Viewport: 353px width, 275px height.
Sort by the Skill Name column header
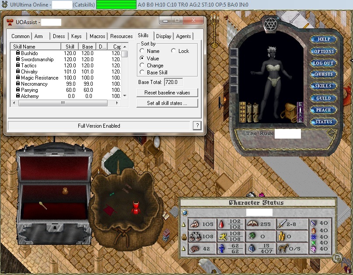[36, 47]
